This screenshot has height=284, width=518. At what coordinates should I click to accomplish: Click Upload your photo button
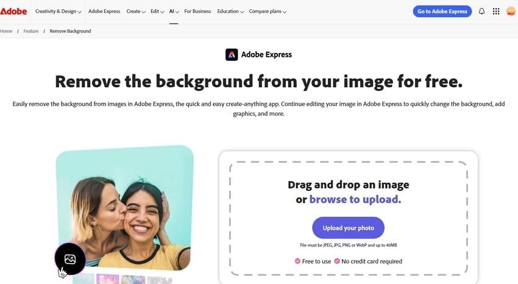[x=348, y=228]
